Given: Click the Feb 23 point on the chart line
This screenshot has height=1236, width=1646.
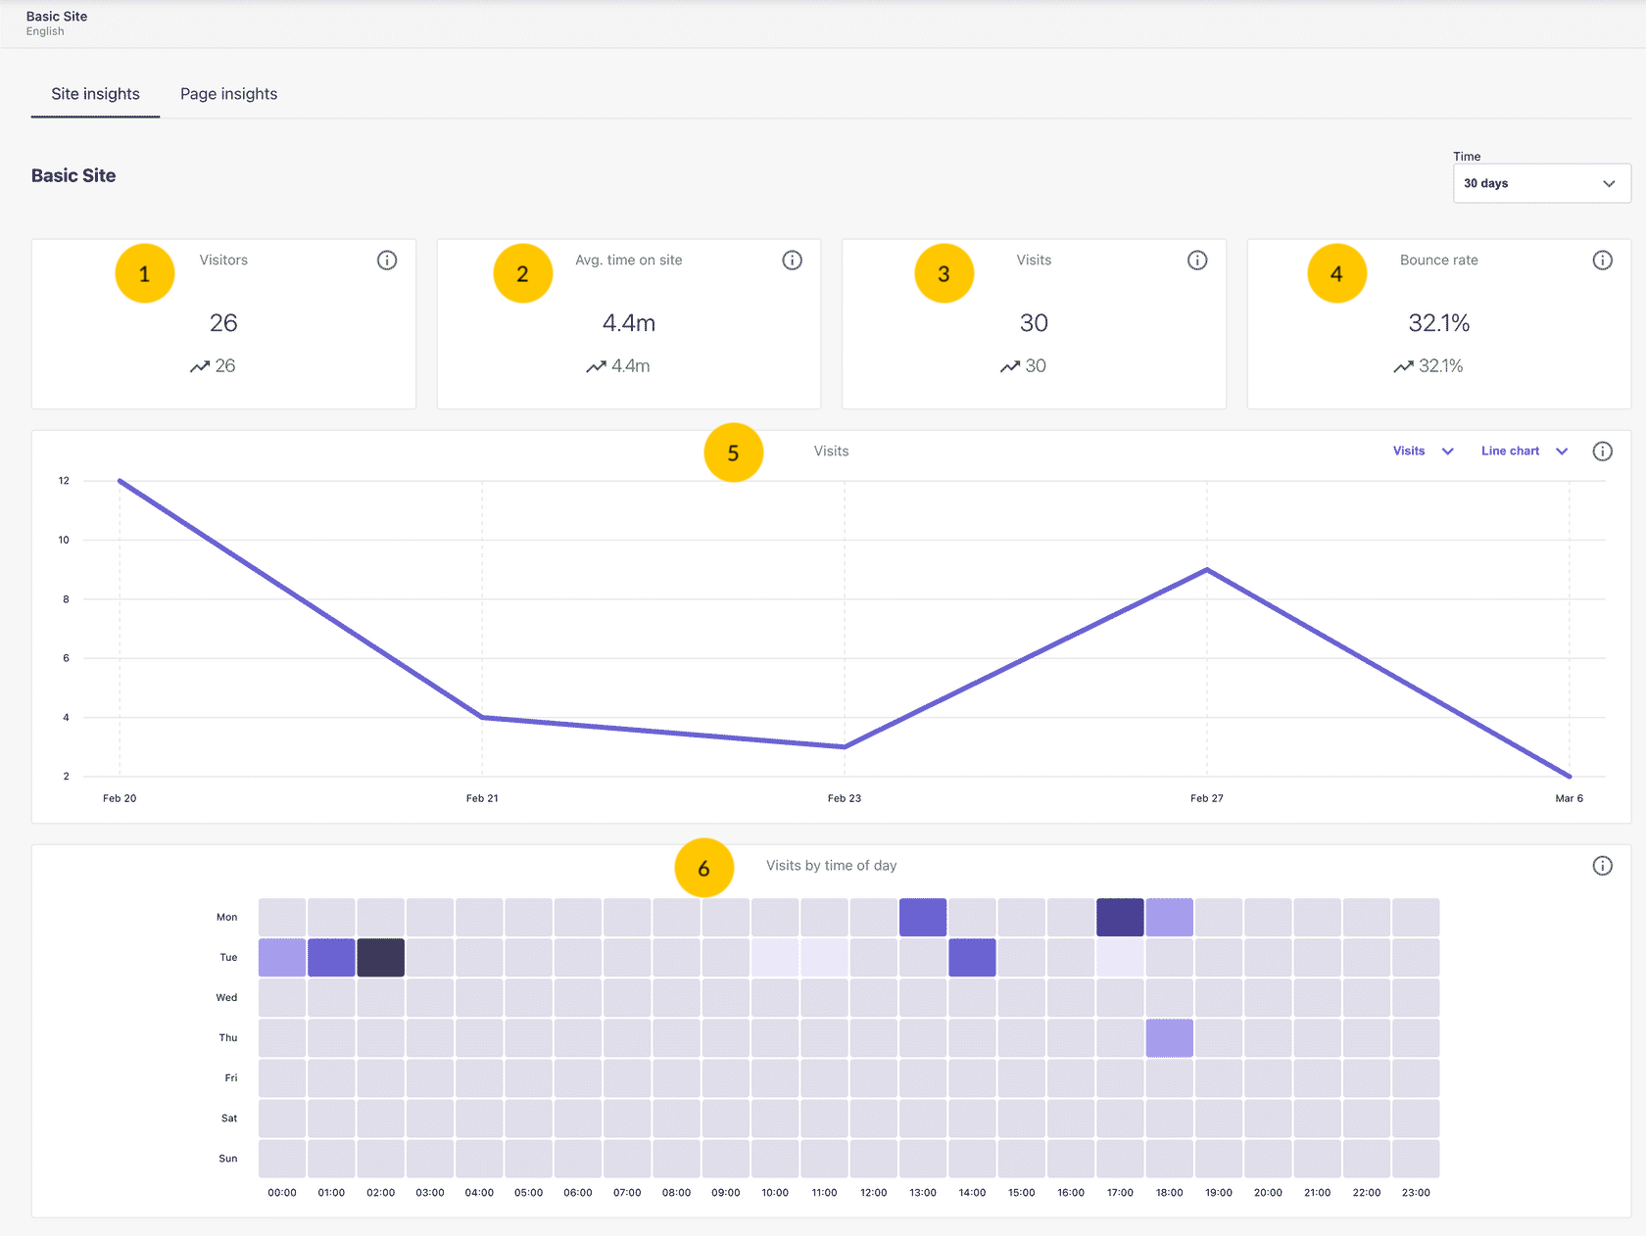Looking at the screenshot, I should tap(845, 746).
